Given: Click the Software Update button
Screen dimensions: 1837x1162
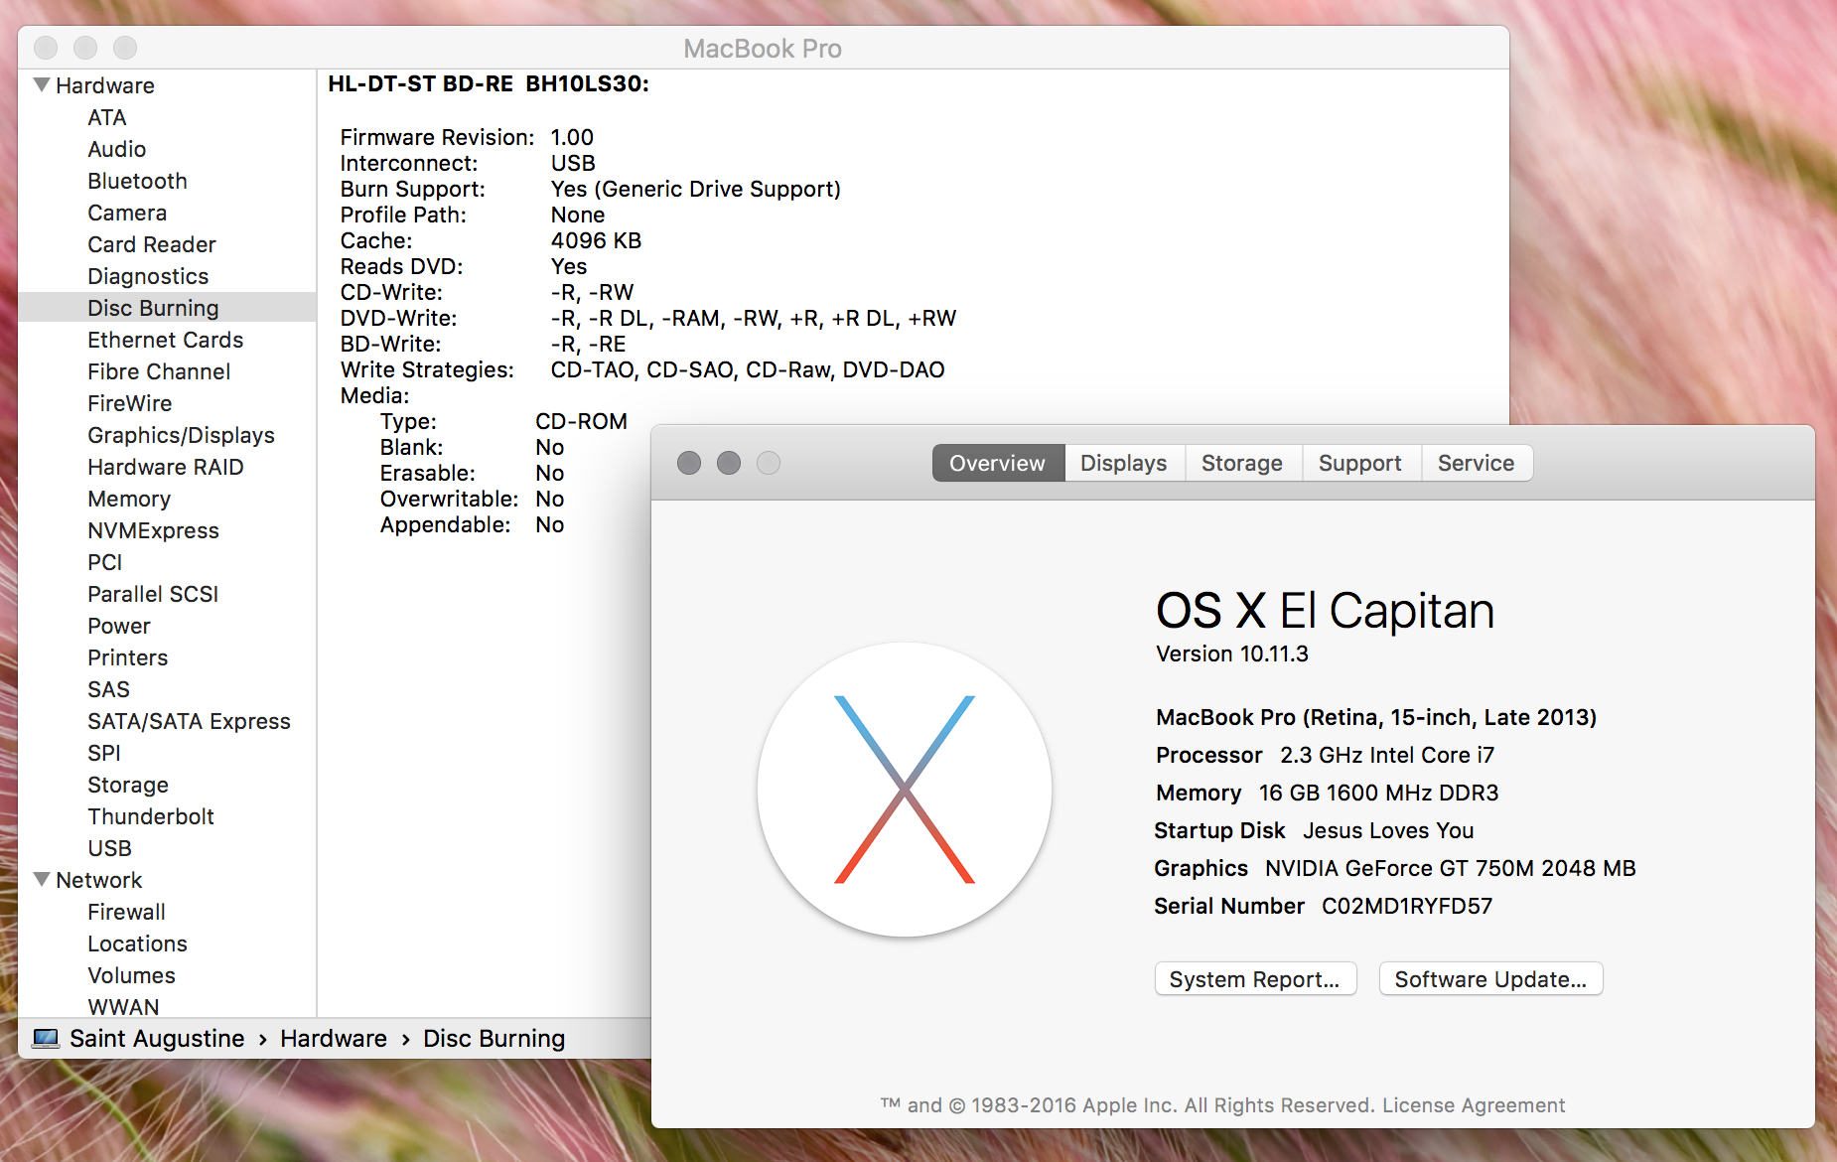Looking at the screenshot, I should pyautogui.click(x=1490, y=979).
